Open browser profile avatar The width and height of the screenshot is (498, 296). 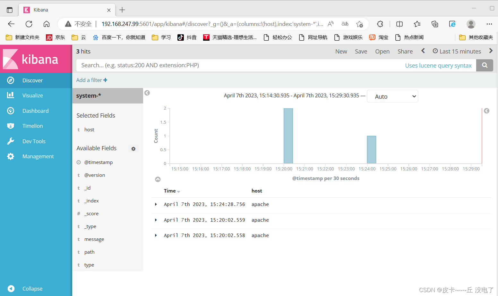point(471,24)
